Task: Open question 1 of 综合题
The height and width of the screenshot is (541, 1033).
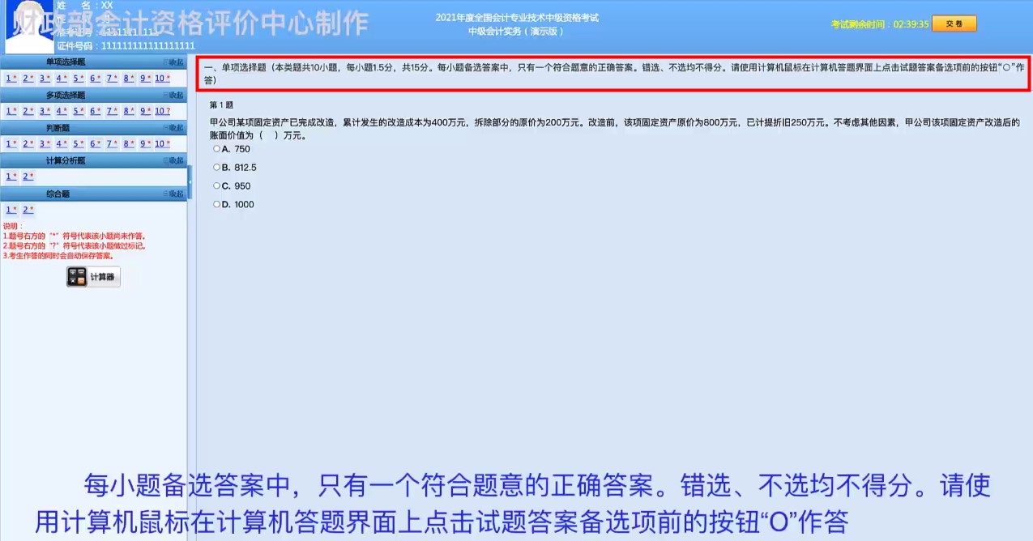Action: point(10,209)
